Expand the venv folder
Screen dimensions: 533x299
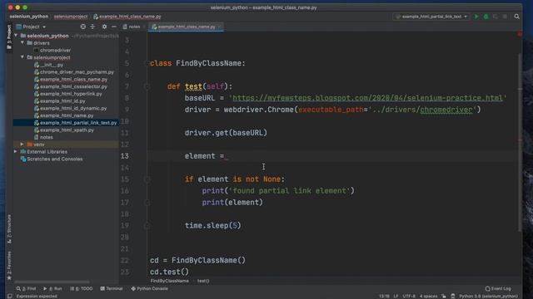click(22, 145)
